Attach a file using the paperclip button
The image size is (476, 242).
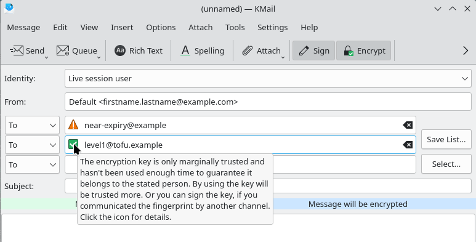pos(261,50)
